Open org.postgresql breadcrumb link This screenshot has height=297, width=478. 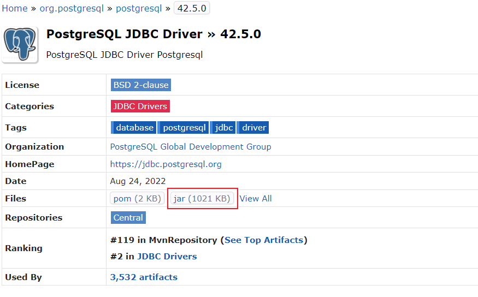(x=72, y=8)
